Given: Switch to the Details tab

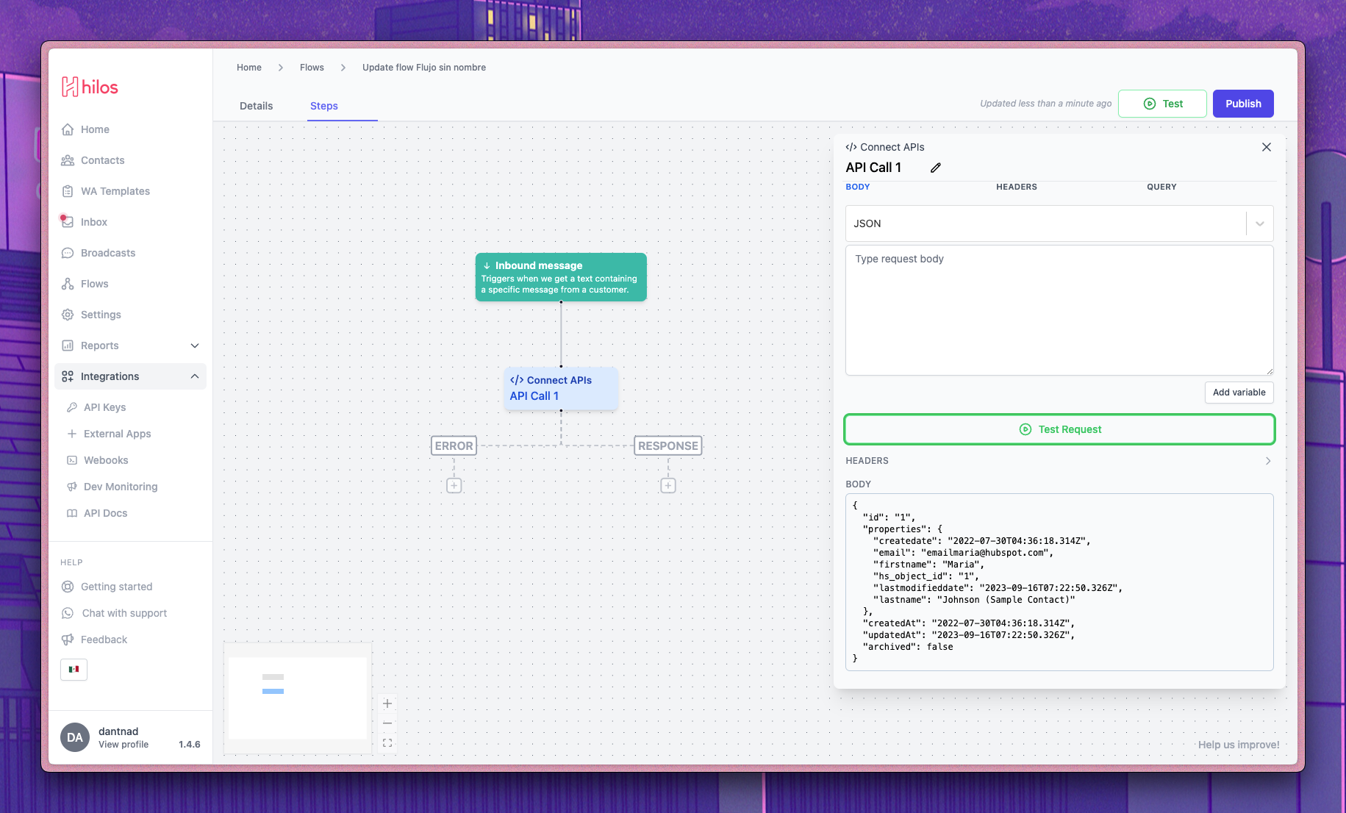Looking at the screenshot, I should [x=256, y=106].
